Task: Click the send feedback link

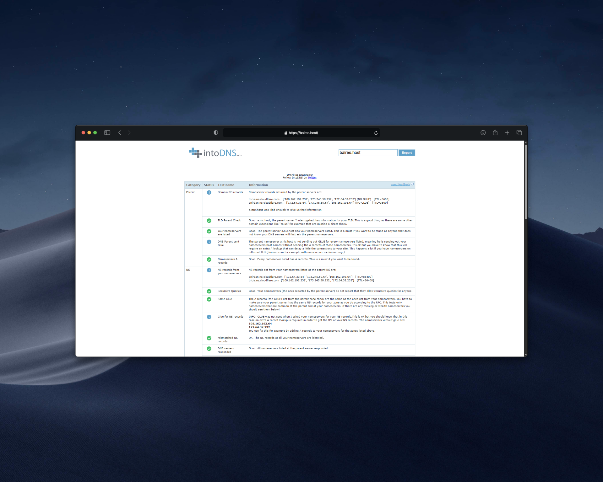Action: pos(400,185)
